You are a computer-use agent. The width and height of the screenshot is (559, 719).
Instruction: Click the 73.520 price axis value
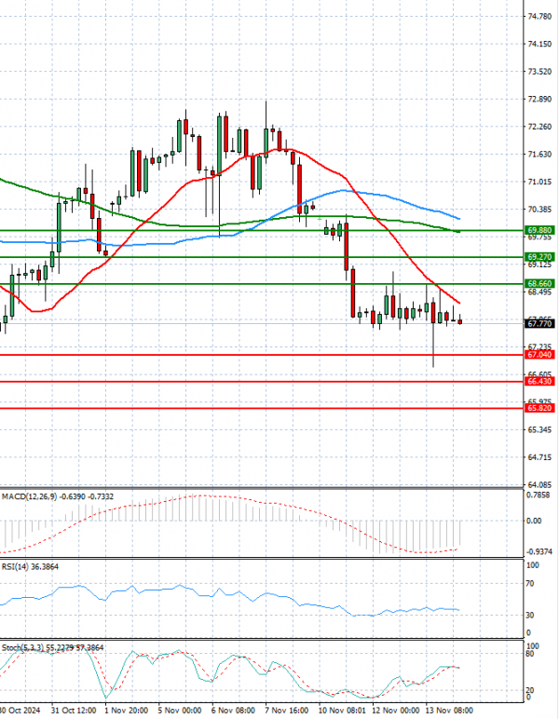pyautogui.click(x=539, y=72)
